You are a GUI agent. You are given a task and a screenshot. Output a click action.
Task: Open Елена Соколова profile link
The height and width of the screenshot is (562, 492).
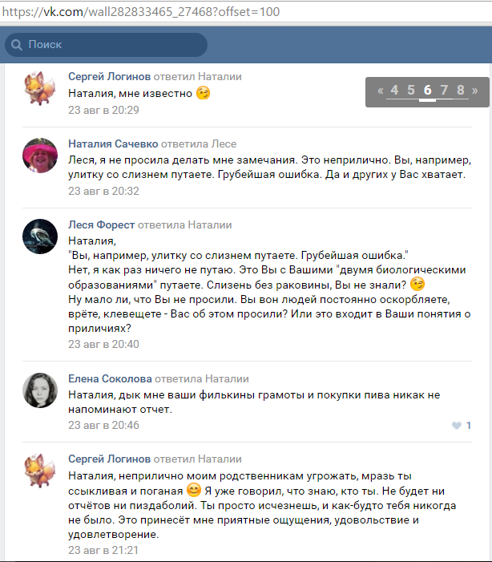(110, 378)
